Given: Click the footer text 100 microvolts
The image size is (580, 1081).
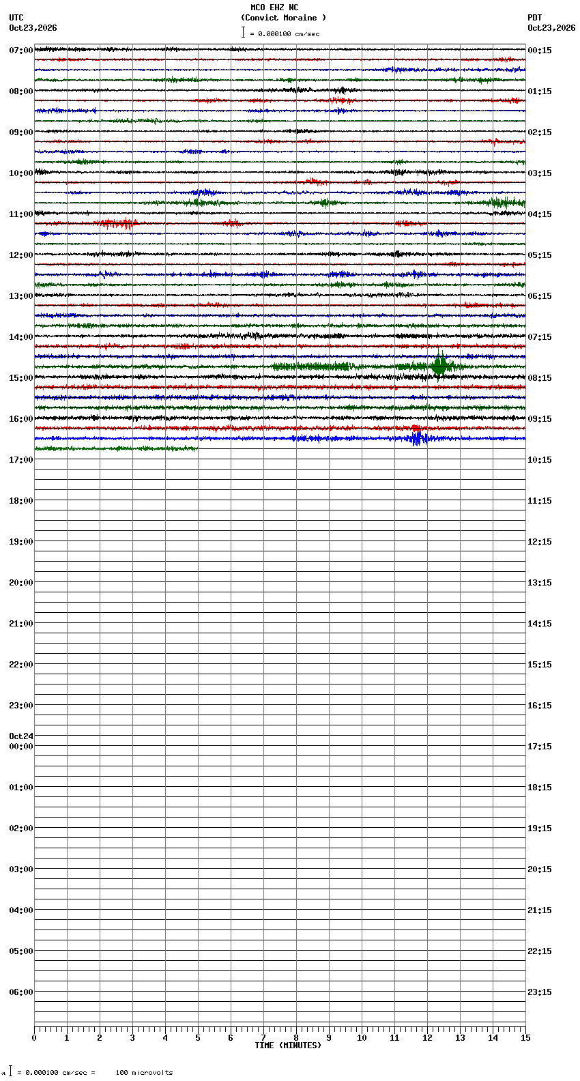Looking at the screenshot, I should [x=144, y=1073].
